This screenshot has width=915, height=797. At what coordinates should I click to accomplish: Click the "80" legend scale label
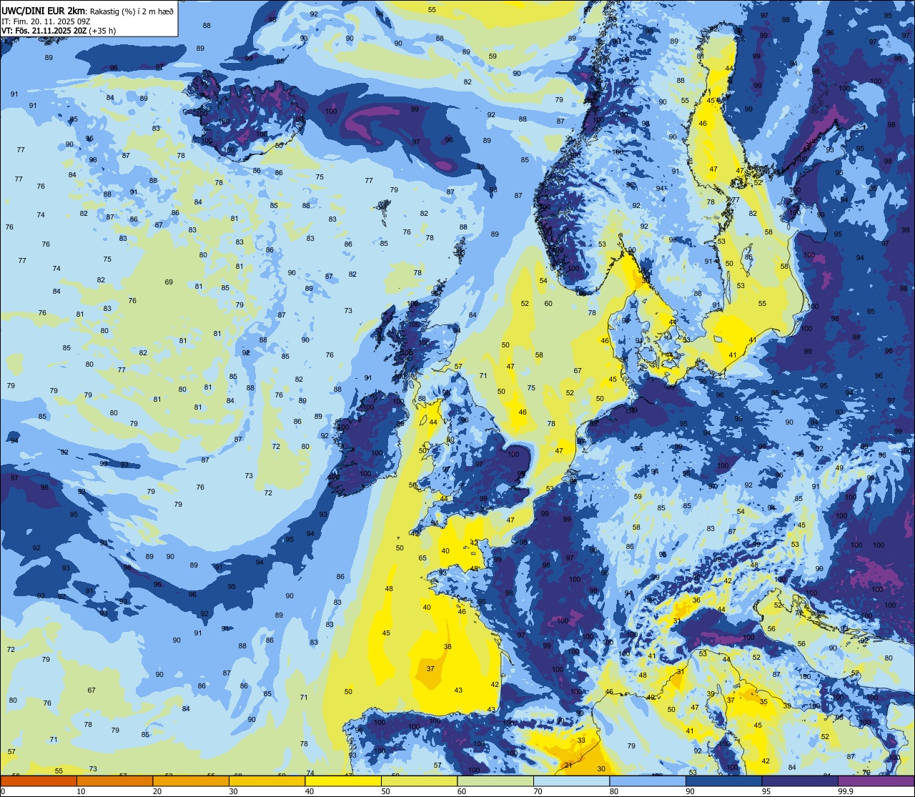(614, 791)
